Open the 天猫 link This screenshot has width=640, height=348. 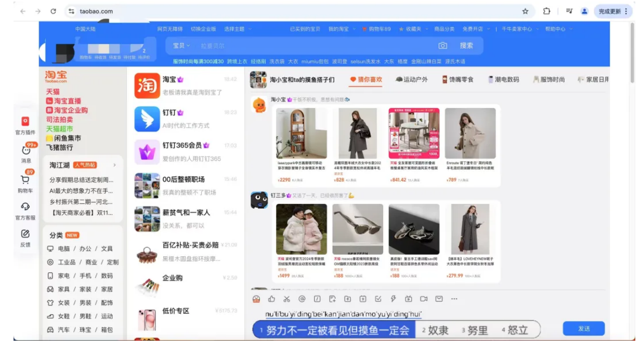tap(53, 92)
